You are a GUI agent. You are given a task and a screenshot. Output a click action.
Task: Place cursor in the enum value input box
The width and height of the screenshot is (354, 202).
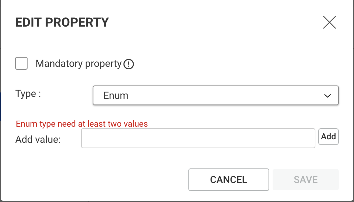[x=198, y=138]
